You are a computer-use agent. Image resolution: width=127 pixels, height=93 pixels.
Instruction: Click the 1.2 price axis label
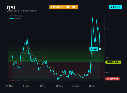pos(107,43)
